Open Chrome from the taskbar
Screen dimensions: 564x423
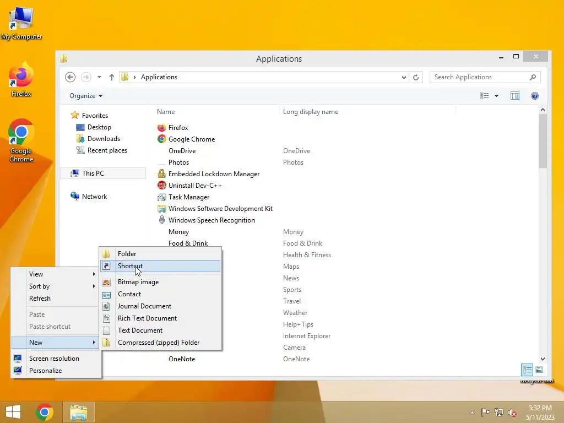point(45,412)
